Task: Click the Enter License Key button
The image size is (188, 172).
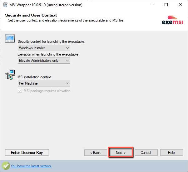Action: tap(27, 152)
